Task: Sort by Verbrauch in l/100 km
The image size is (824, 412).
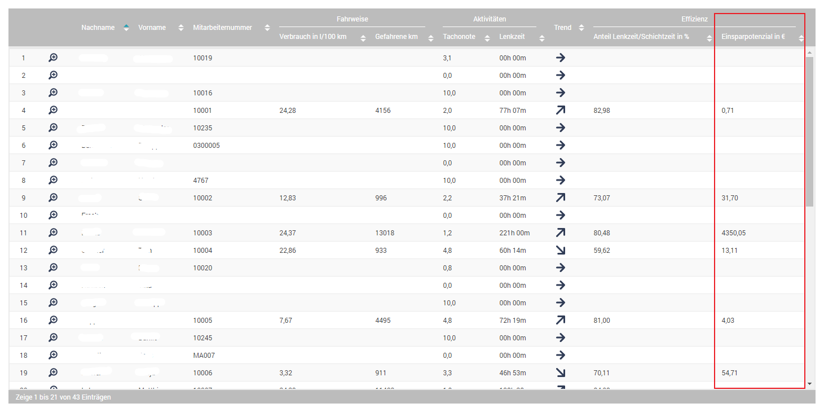Action: pyautogui.click(x=363, y=38)
